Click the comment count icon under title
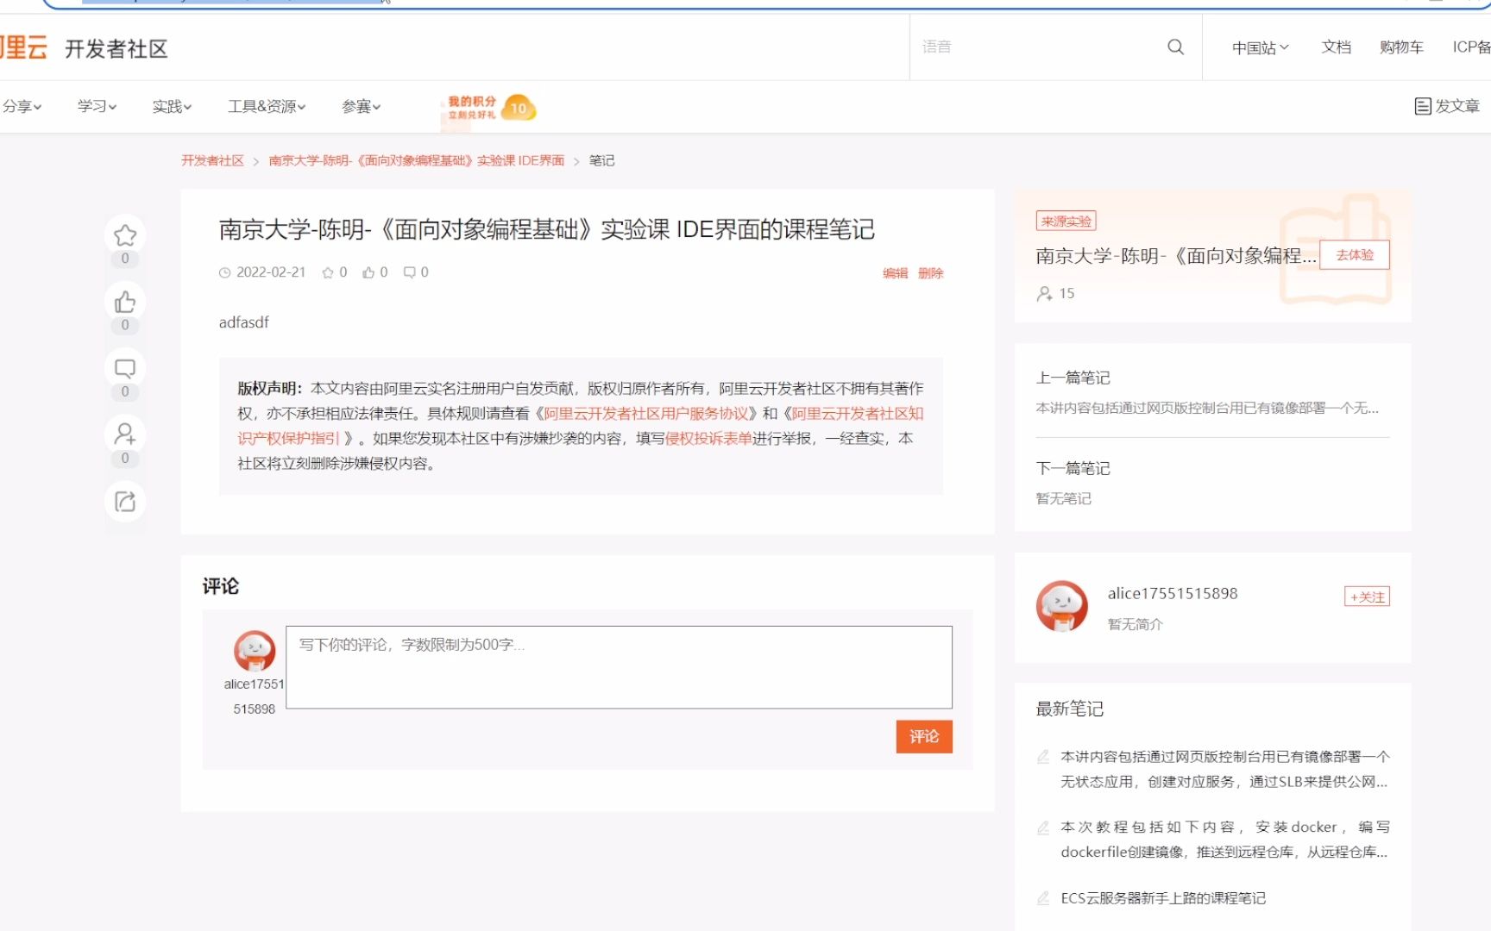Screen dimensions: 1491x931 point(410,272)
